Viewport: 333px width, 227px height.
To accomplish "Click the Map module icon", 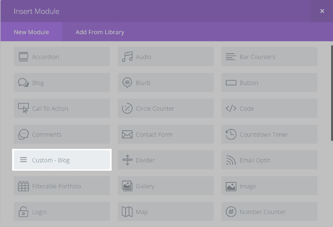I will (127, 212).
